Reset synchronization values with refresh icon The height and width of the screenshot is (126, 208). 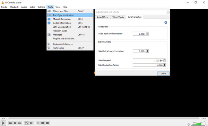click(x=166, y=22)
